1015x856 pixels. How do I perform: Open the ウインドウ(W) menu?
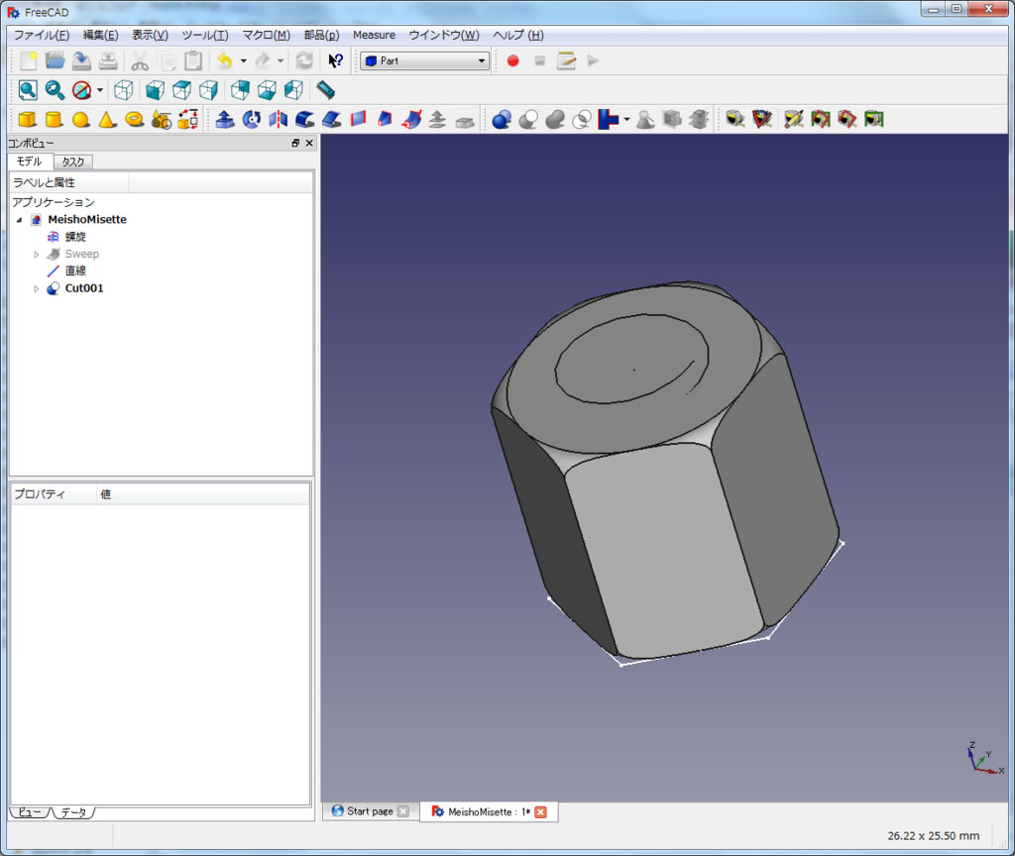coord(444,35)
